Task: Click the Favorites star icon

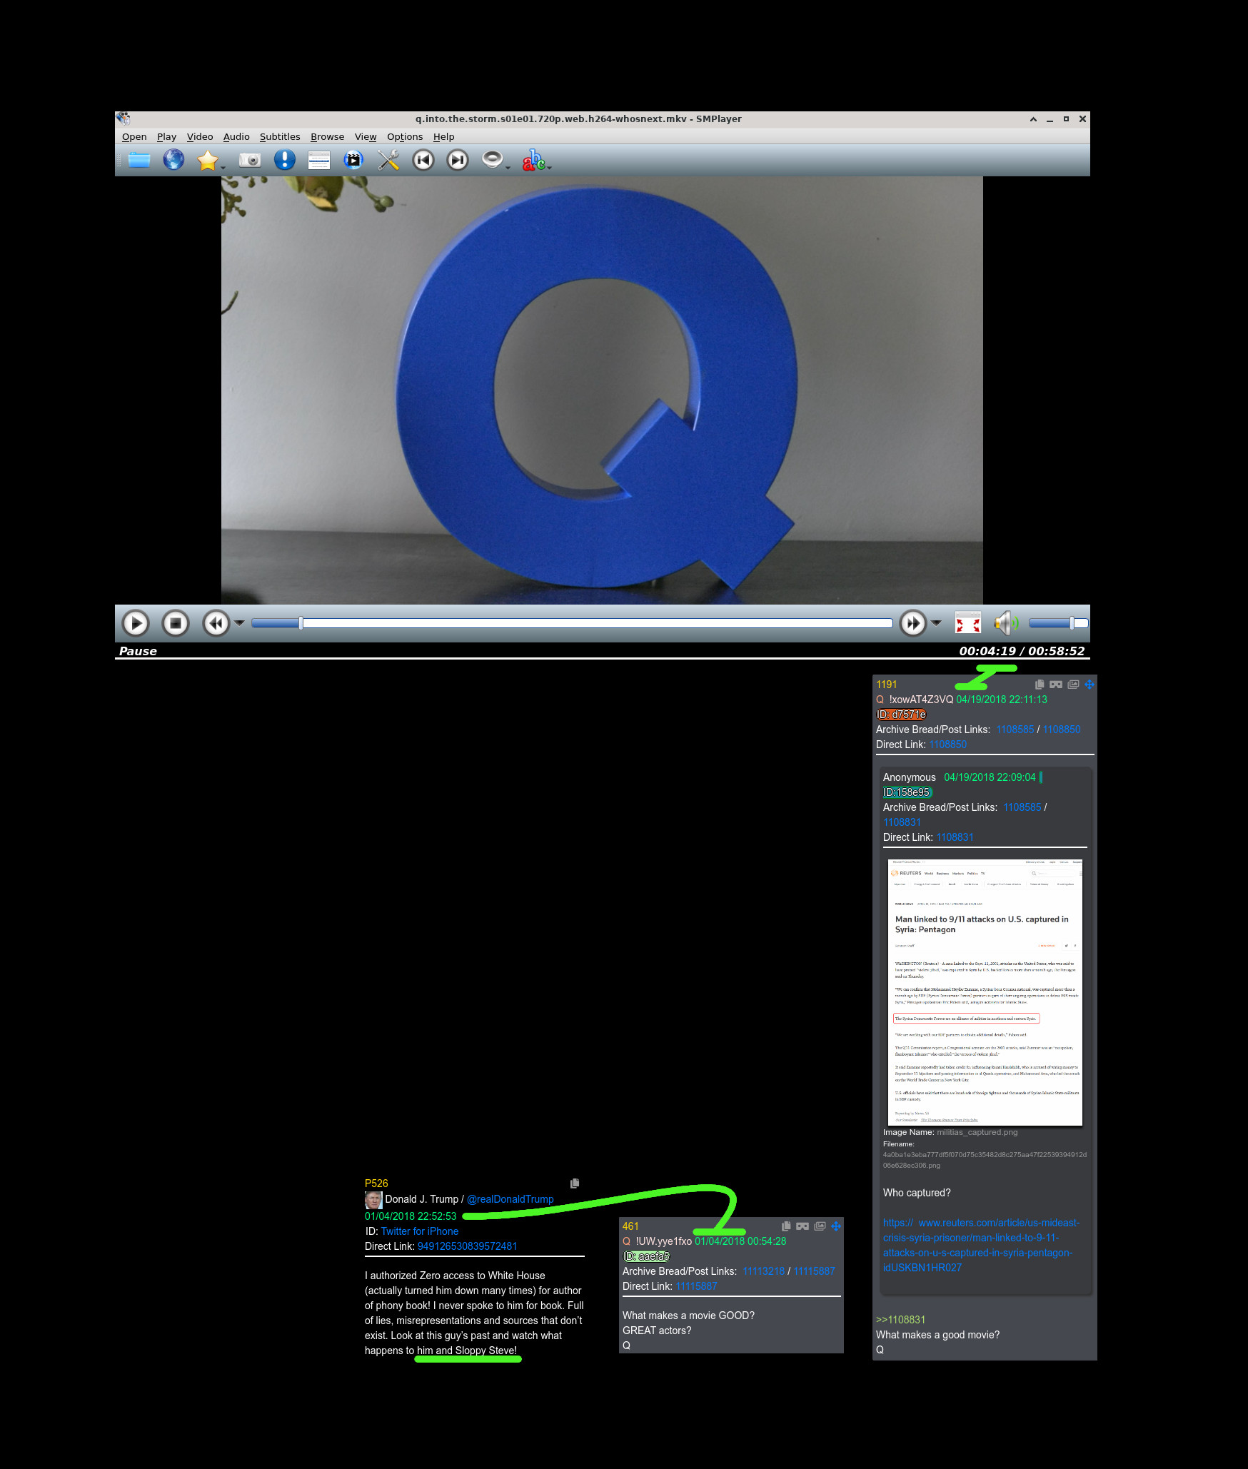Action: [x=207, y=160]
